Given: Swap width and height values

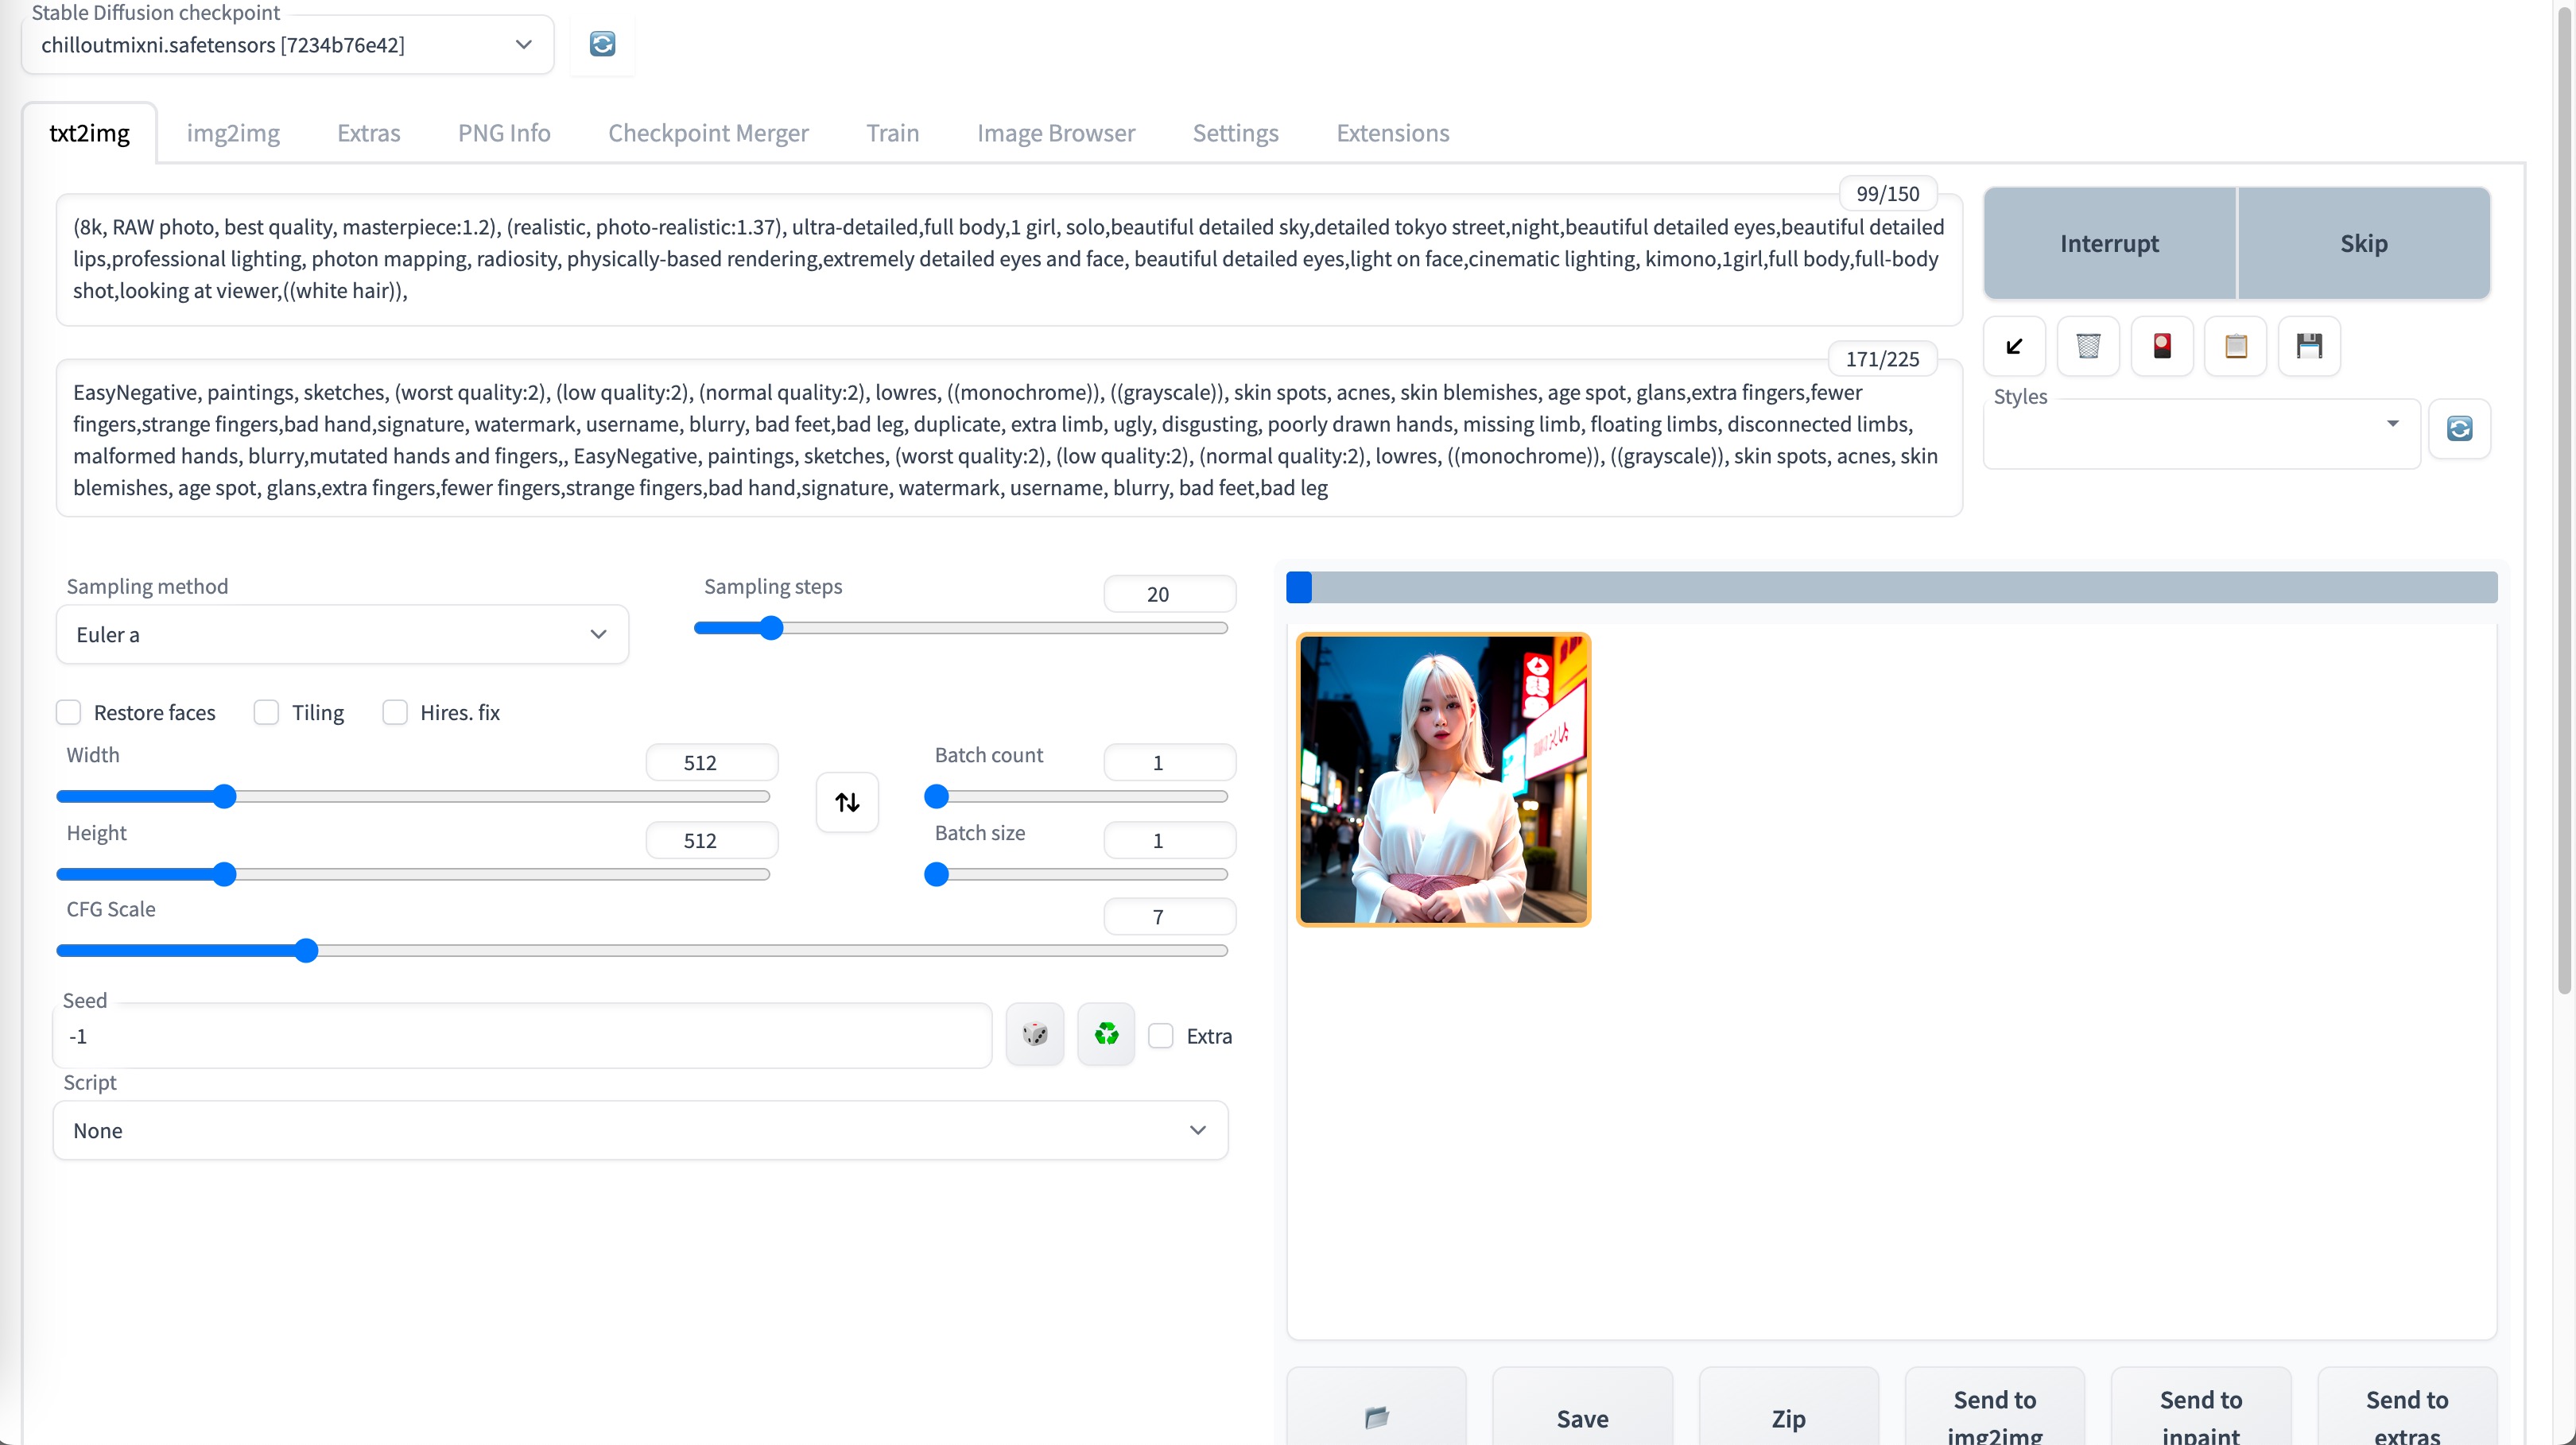Looking at the screenshot, I should pyautogui.click(x=847, y=802).
